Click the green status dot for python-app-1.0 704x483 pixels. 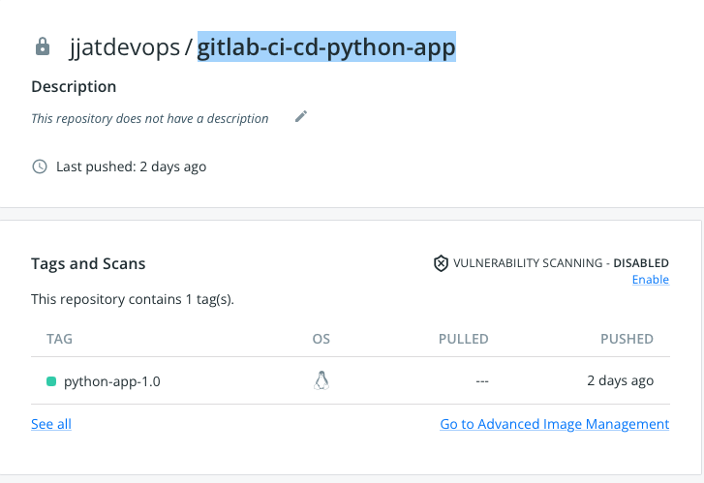[51, 381]
